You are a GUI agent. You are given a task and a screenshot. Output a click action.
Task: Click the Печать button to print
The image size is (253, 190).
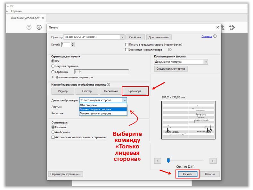click(x=187, y=174)
